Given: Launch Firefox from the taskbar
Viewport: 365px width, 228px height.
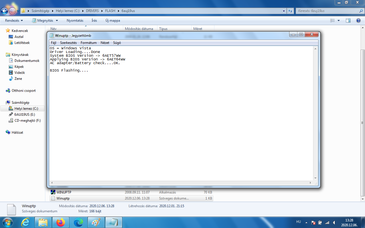Looking at the screenshot, I should [61, 222].
